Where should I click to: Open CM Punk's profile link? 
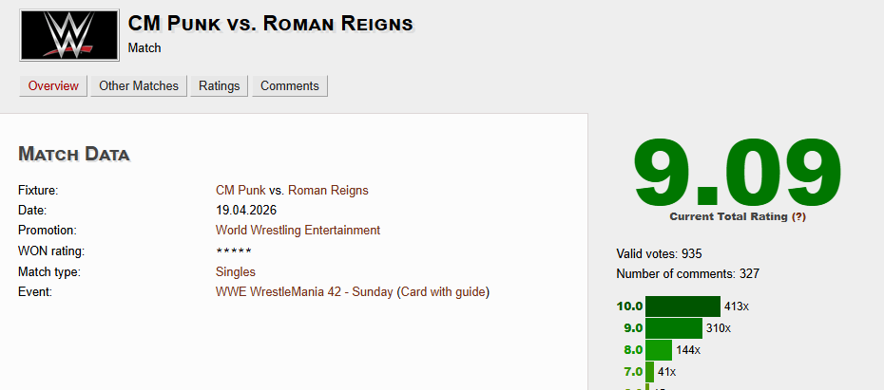pyautogui.click(x=240, y=190)
